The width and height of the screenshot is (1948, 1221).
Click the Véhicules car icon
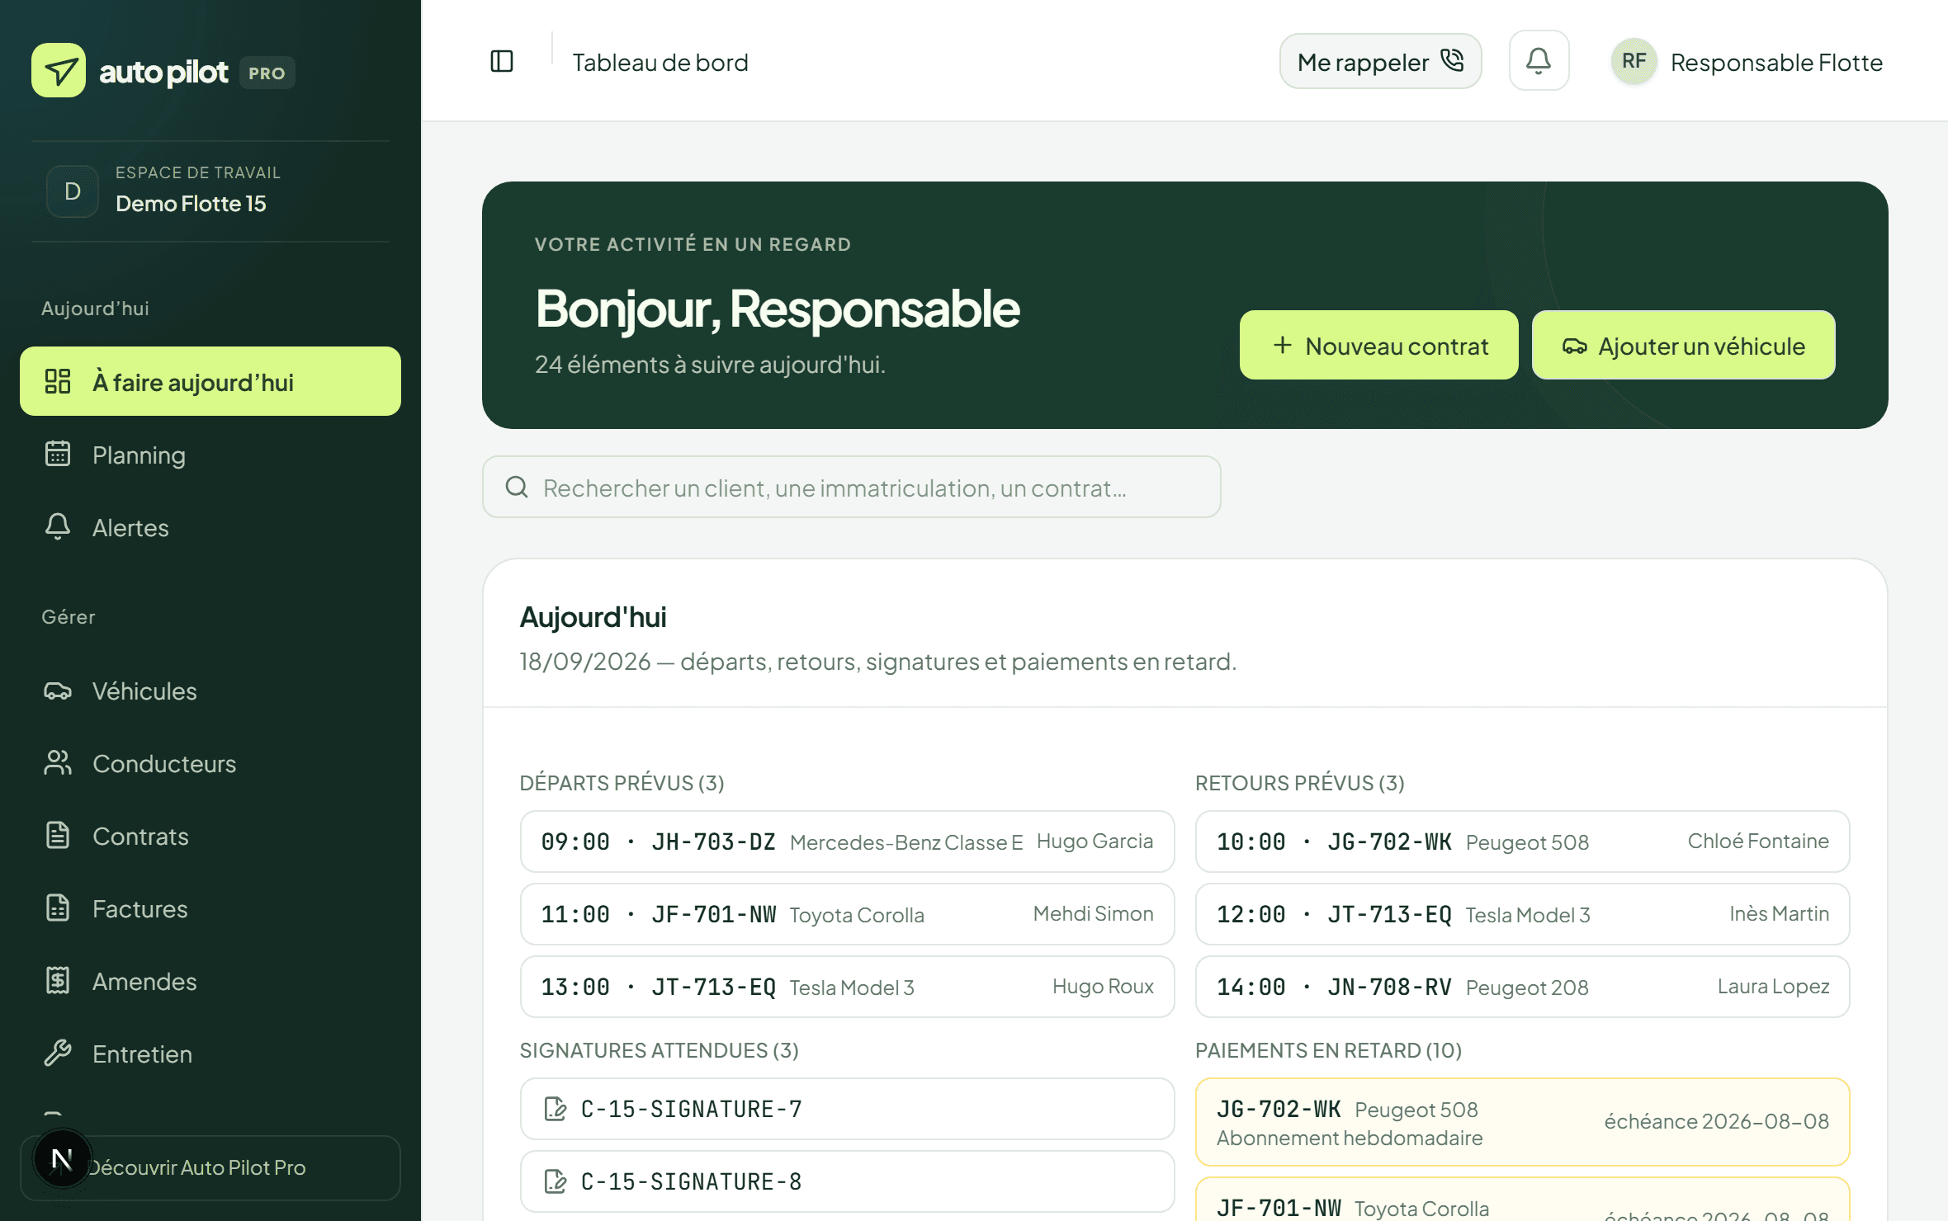click(58, 691)
